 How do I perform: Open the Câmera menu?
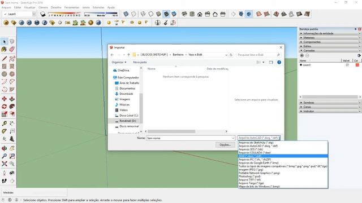(43, 7)
